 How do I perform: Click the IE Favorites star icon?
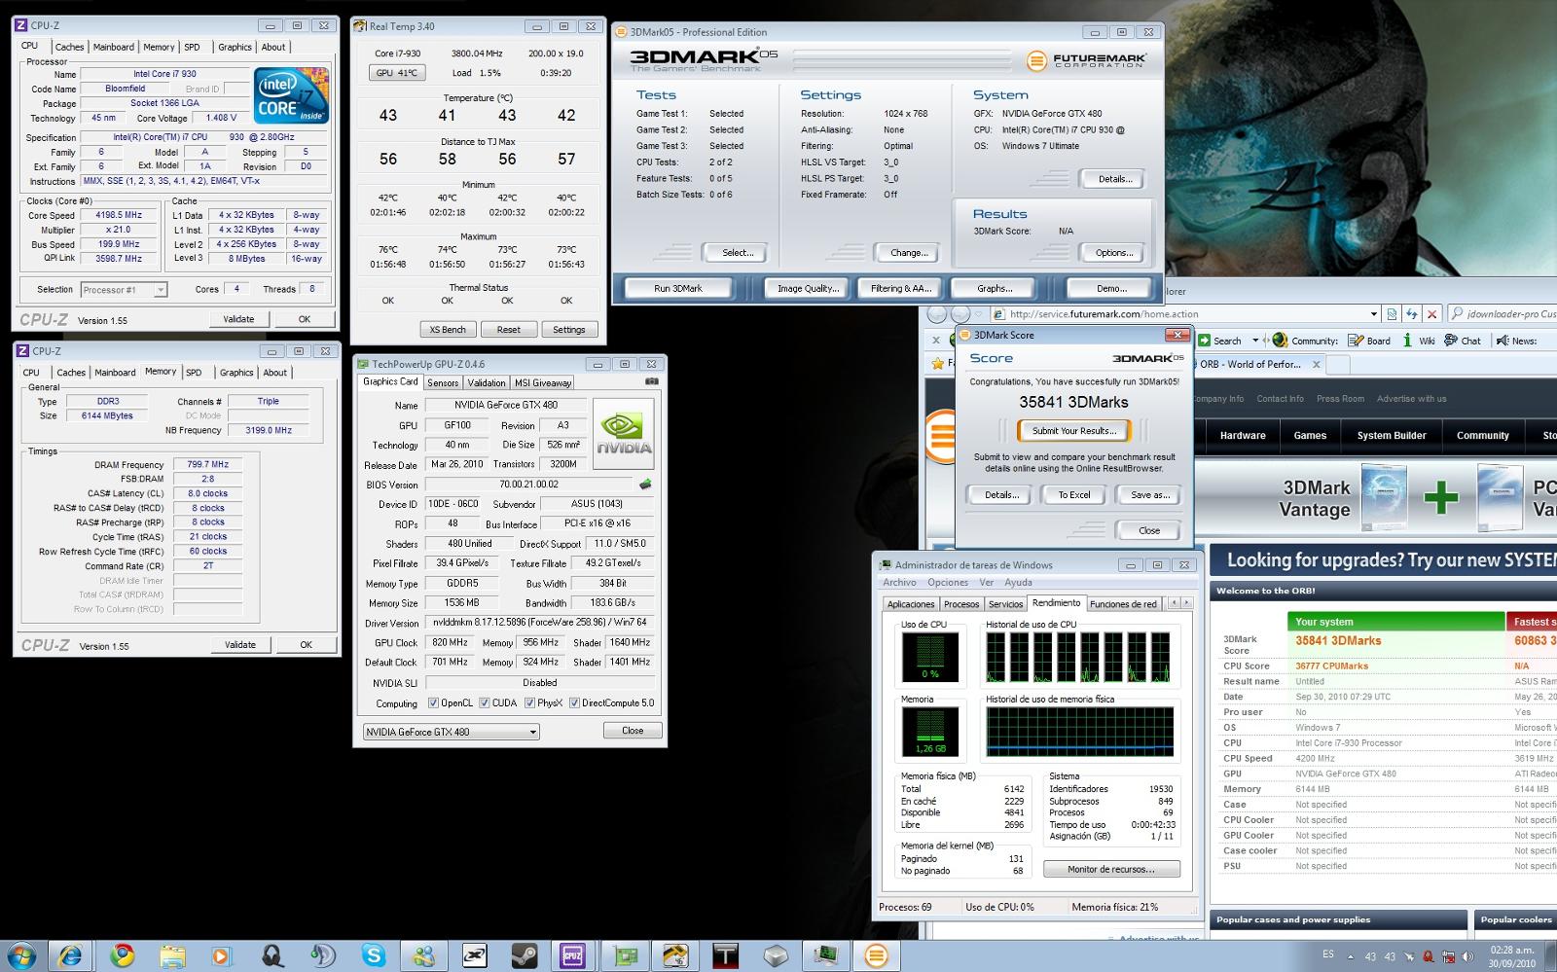(938, 364)
